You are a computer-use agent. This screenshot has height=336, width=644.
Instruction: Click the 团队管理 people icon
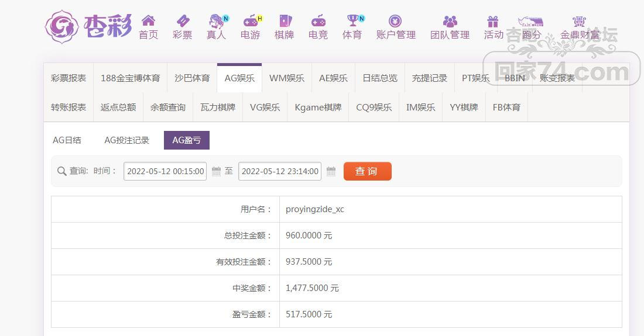click(450, 22)
